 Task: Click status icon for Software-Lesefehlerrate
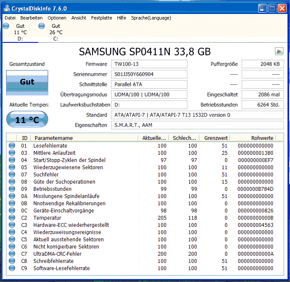click(x=12, y=268)
